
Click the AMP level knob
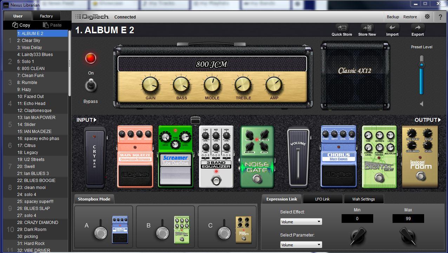(x=274, y=85)
